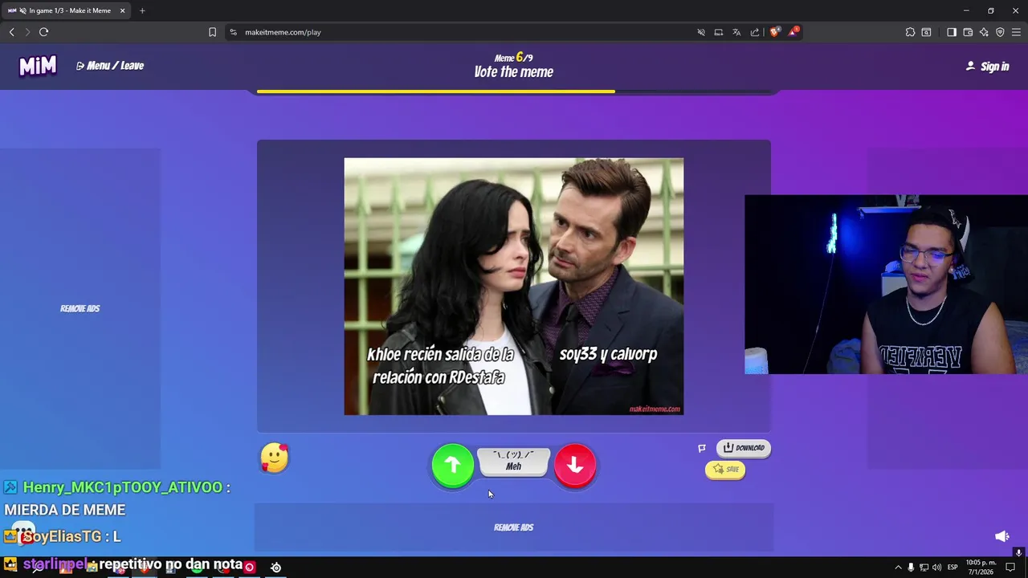Report the meme with the flag icon

point(702,448)
